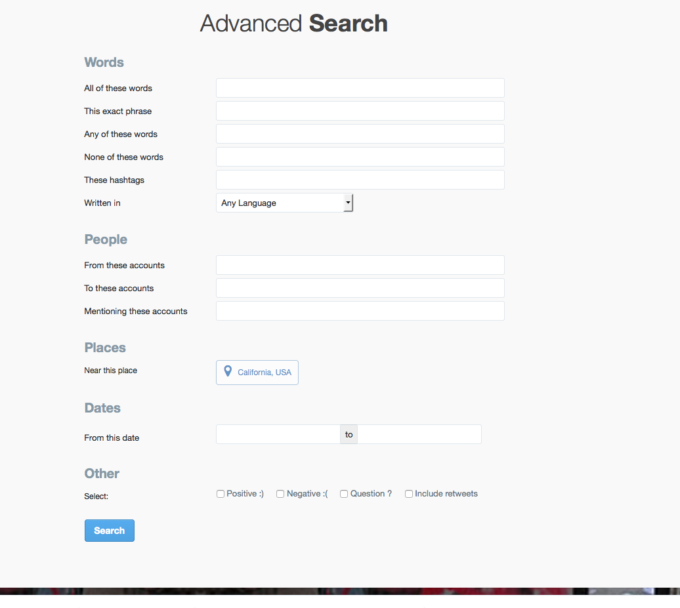The image size is (680, 608).
Task: Click the None of these words input
Action: 360,157
